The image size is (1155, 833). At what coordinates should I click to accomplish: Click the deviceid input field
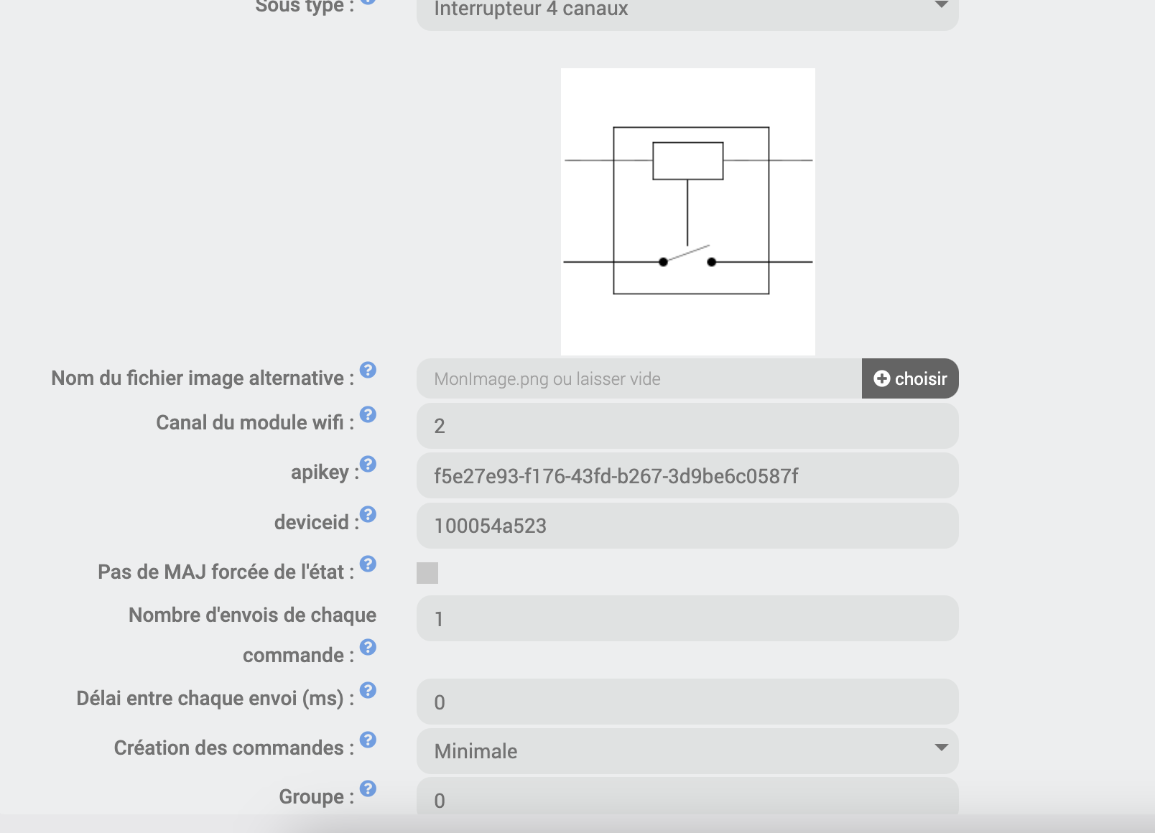click(687, 526)
